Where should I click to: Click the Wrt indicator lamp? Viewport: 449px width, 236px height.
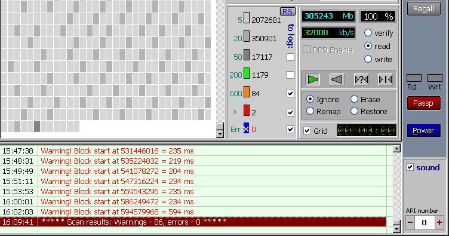435,78
